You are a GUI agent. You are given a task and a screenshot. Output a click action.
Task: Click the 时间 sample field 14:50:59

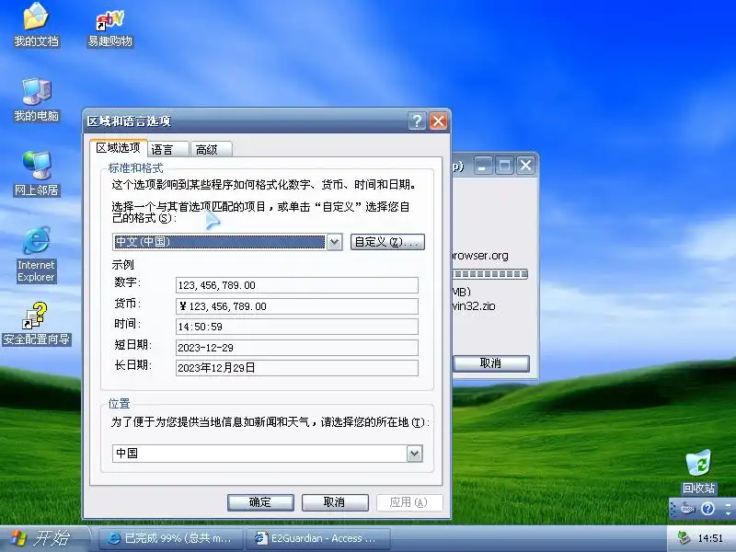tap(296, 327)
